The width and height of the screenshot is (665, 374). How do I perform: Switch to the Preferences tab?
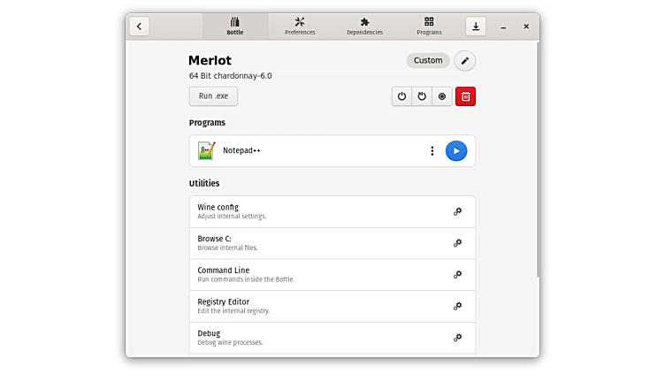click(300, 27)
